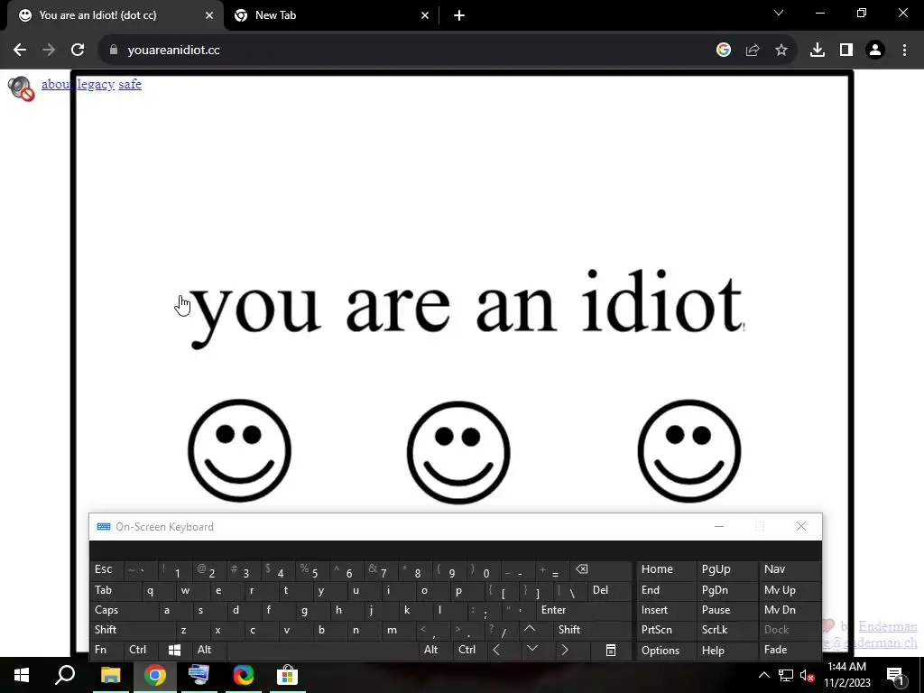
Task: Click the Del key on keyboard
Action: [x=609, y=590]
